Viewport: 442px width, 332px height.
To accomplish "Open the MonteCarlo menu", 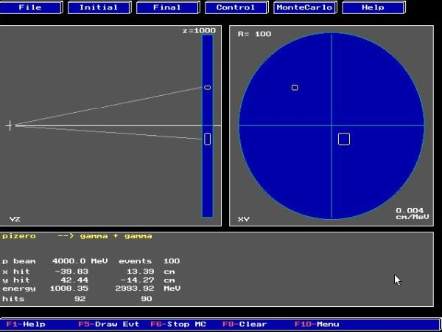I will tap(305, 7).
